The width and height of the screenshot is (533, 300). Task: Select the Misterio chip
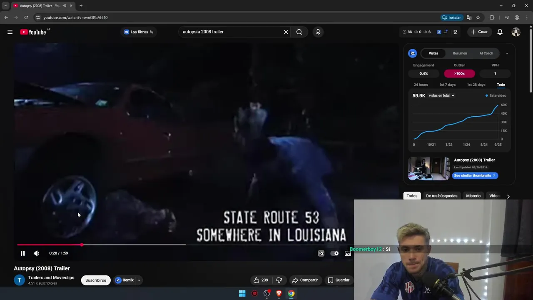pyautogui.click(x=473, y=196)
